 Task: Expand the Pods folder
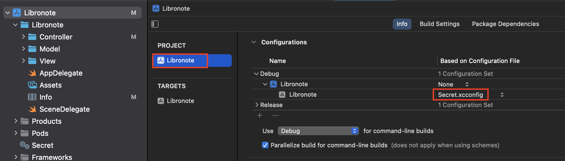pos(16,133)
